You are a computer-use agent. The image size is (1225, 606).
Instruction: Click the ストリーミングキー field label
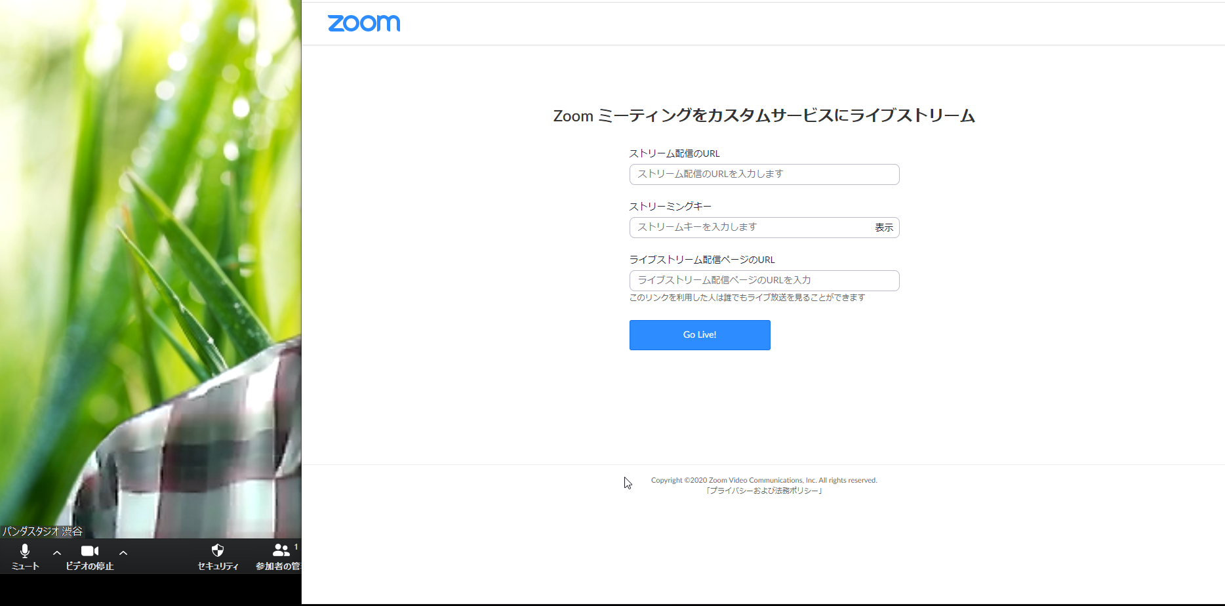670,207
